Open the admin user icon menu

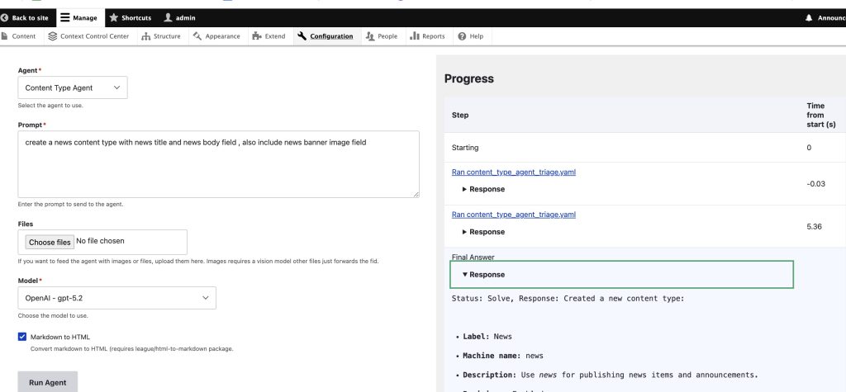[x=169, y=18]
